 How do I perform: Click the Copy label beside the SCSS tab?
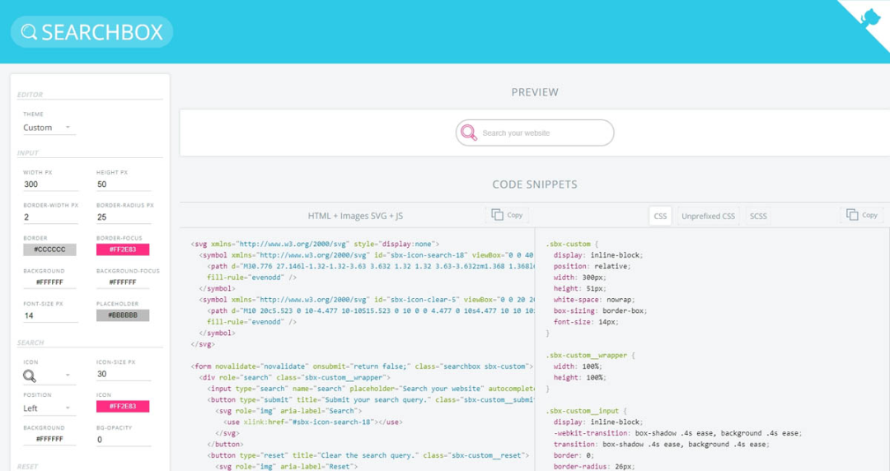869,215
